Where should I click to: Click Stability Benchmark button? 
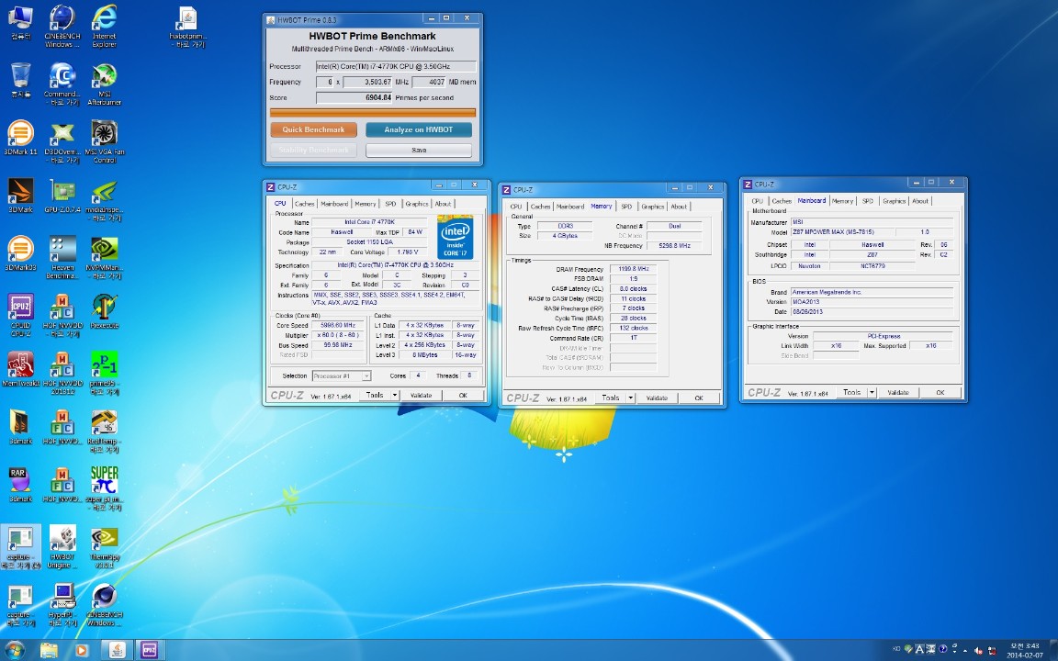pos(313,150)
